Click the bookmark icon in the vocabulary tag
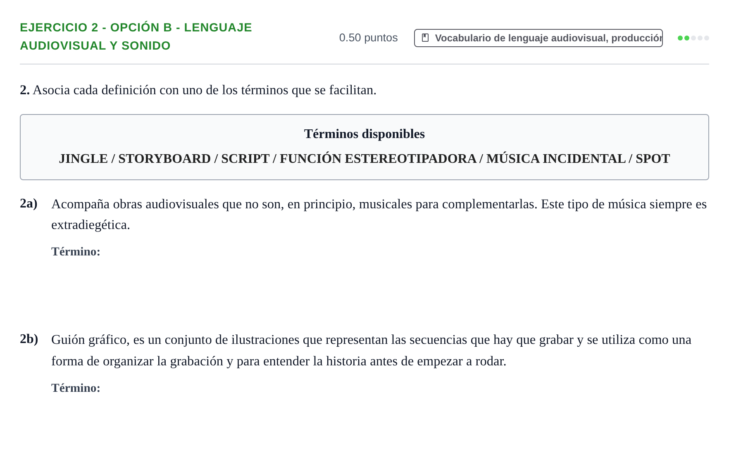 coord(425,38)
